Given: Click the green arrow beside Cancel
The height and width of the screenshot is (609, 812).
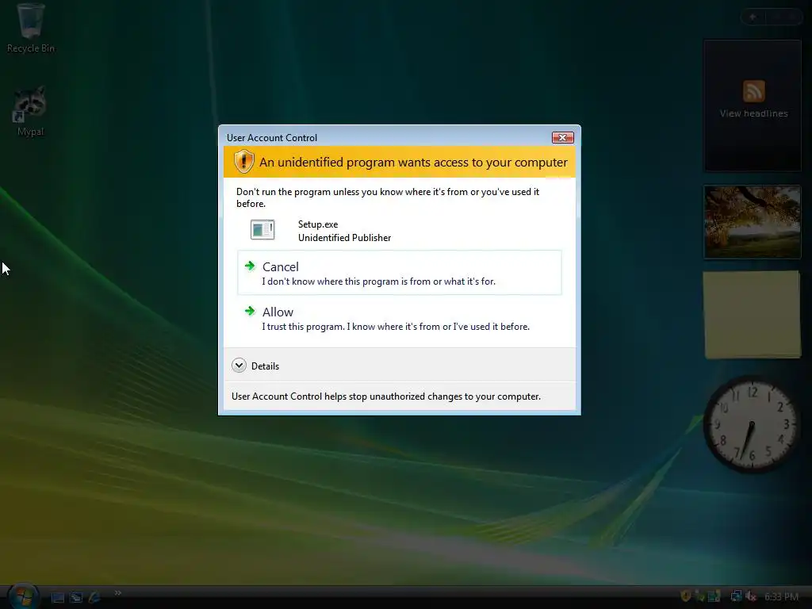Looking at the screenshot, I should coord(250,266).
